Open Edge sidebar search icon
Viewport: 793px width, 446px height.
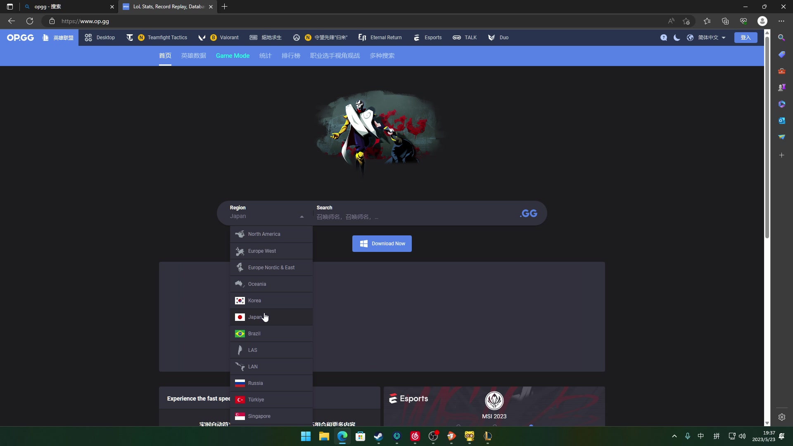click(x=781, y=38)
